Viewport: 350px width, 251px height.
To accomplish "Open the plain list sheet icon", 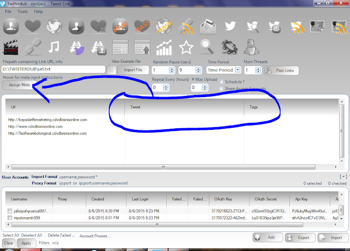I will pos(120,47).
